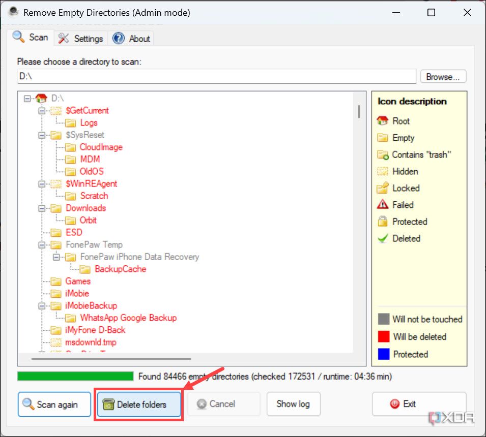Click the Orbit folder icon

point(71,221)
